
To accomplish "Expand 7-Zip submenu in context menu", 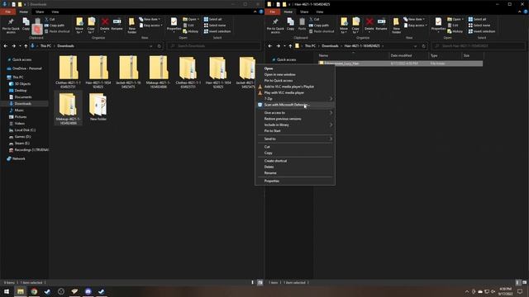I will (x=295, y=99).
